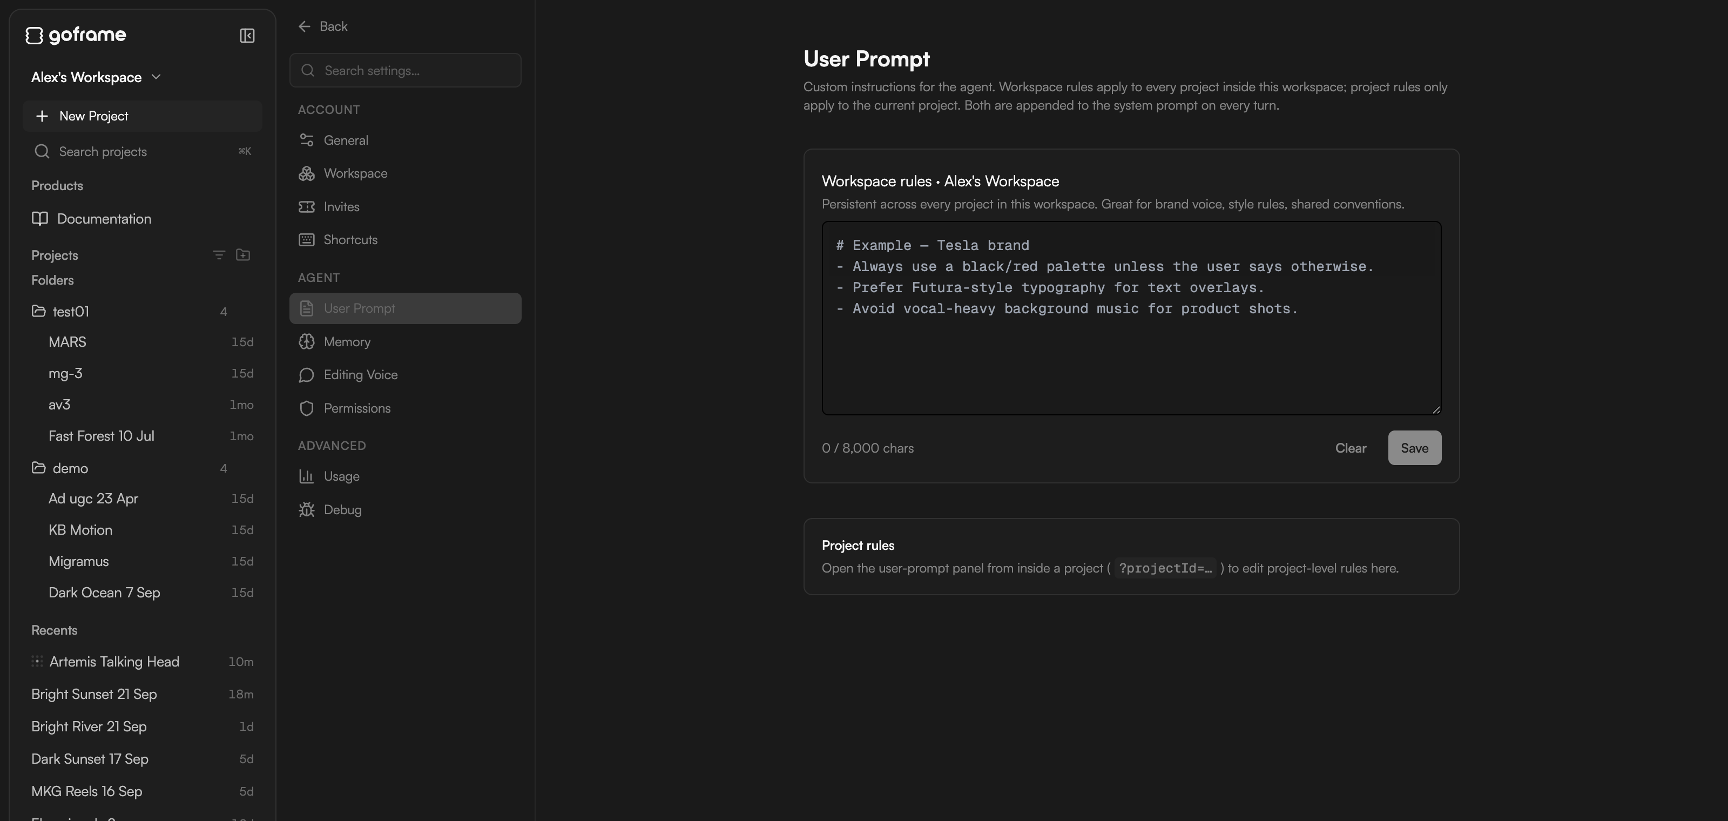Open Invites settings

tap(405, 206)
